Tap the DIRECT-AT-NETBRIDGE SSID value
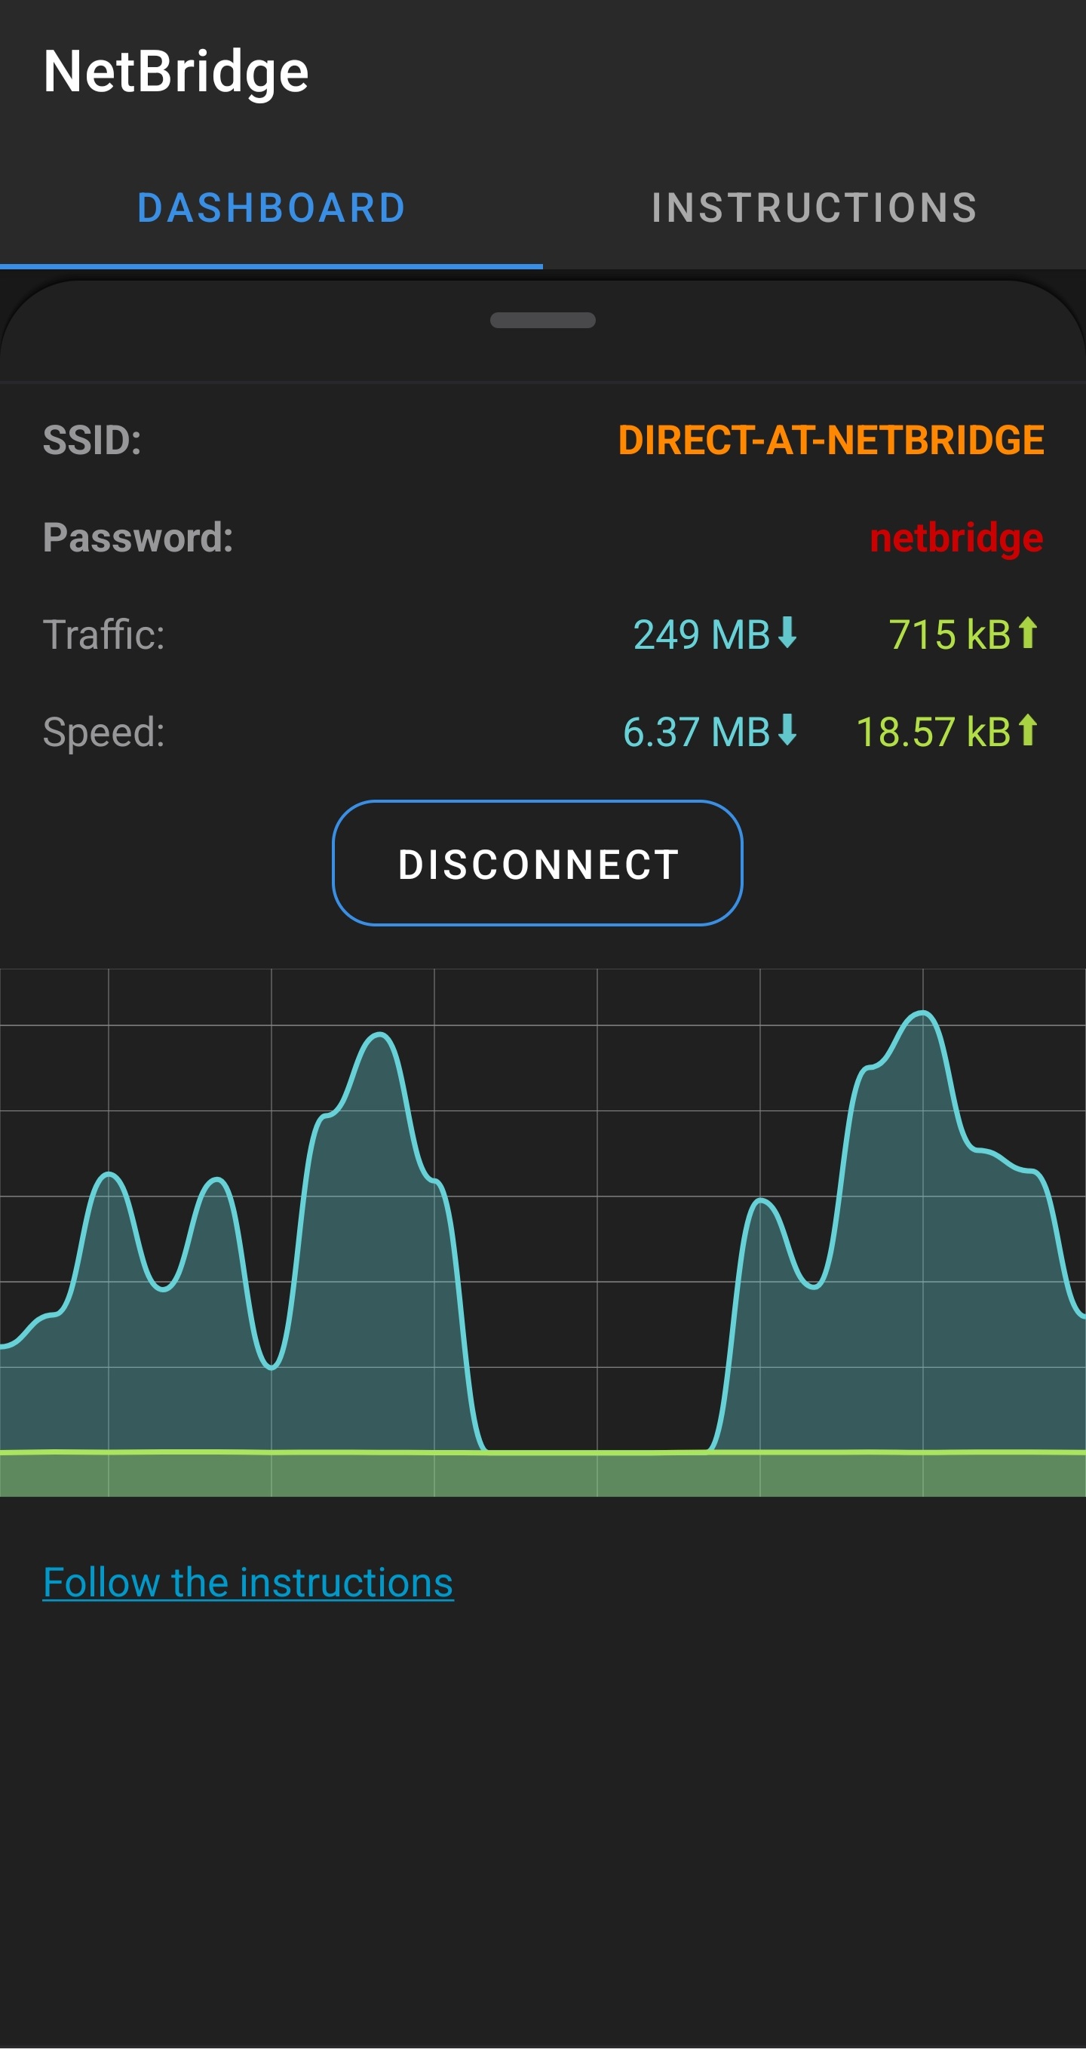The height and width of the screenshot is (2049, 1086). click(831, 440)
